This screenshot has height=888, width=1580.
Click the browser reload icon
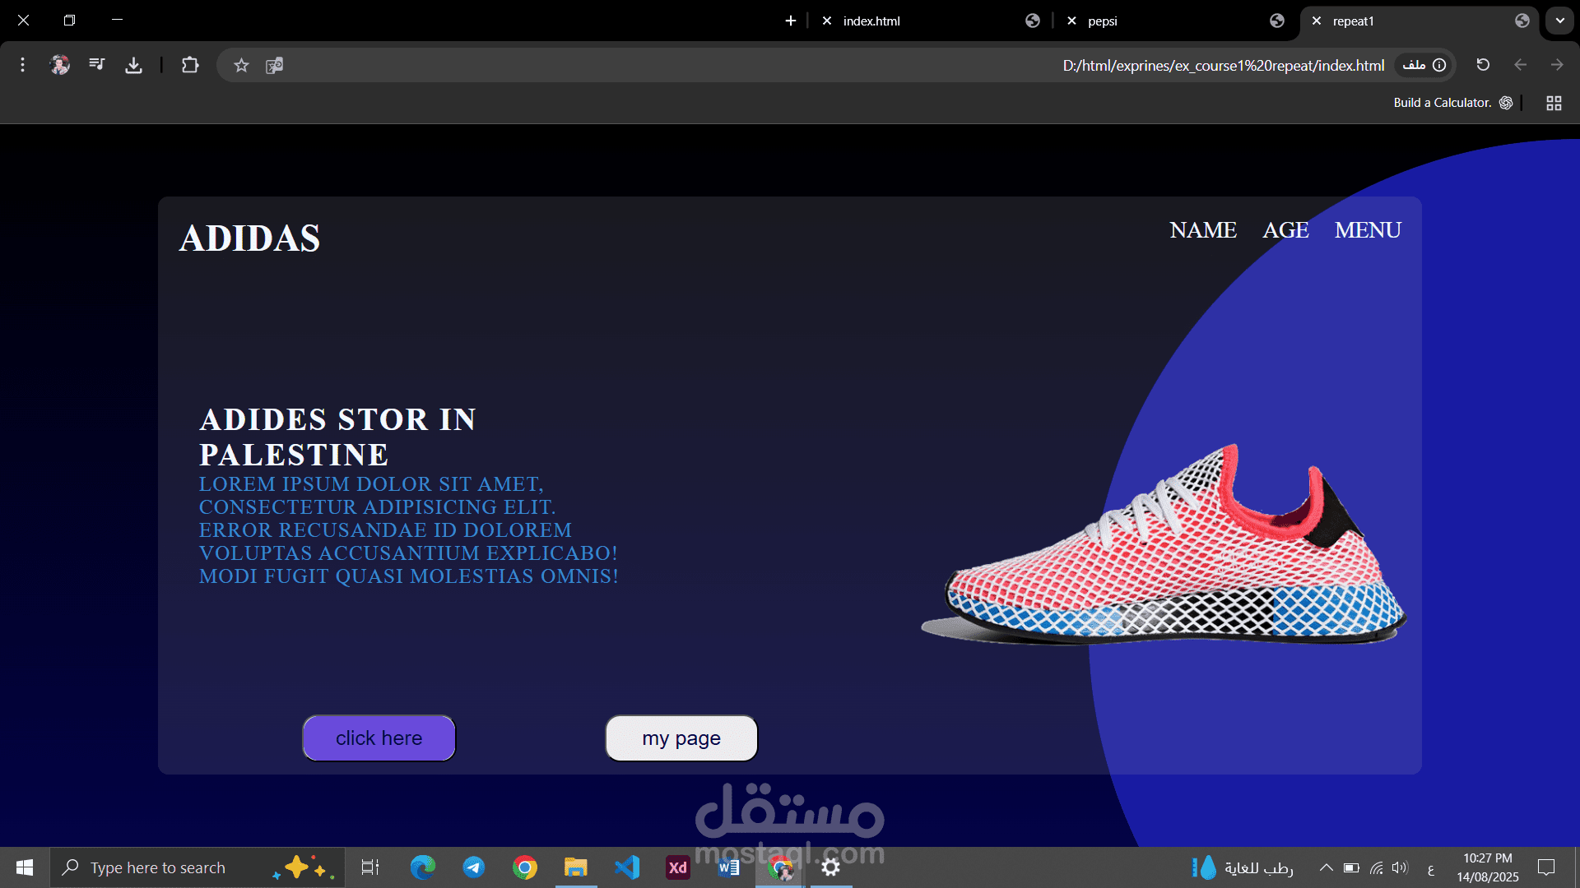(x=1483, y=65)
